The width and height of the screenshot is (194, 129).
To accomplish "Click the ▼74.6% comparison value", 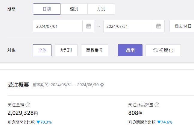I will (165, 122).
